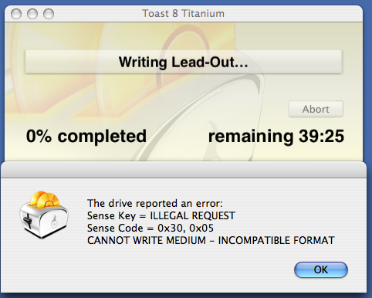
Task: Click the remaining 39:25 time label
Action: pos(276,136)
